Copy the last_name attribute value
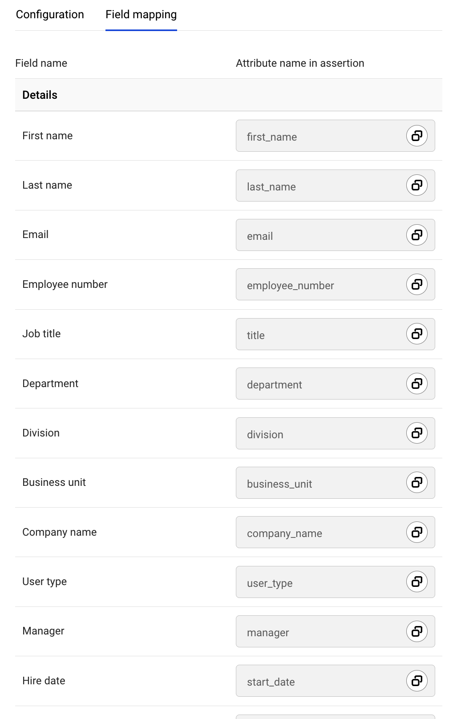The image size is (453, 719). tap(417, 185)
